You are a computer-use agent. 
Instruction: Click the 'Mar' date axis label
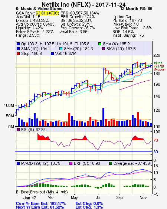[50, 197]
